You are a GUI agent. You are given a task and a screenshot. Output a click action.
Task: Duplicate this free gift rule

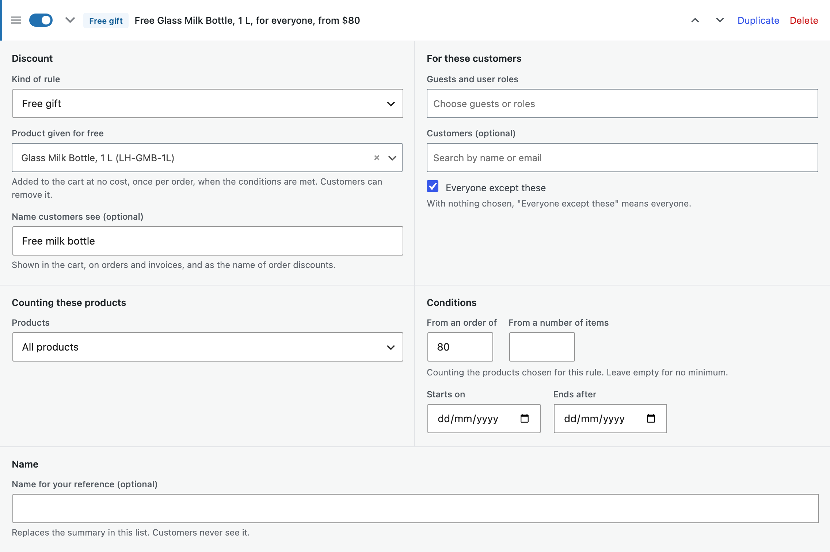(758, 20)
